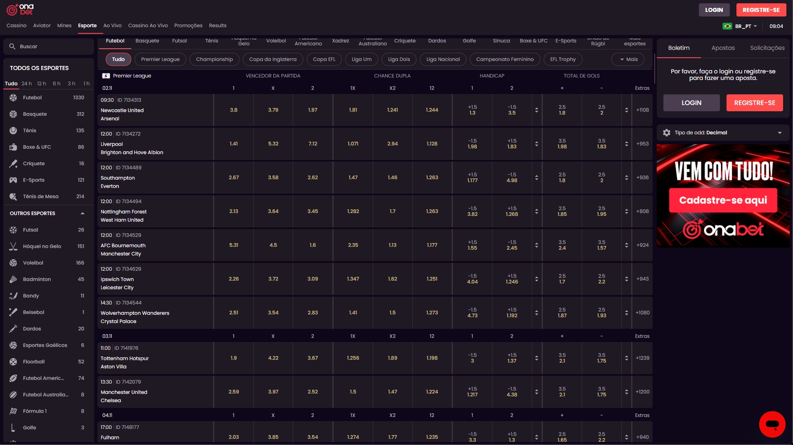Image resolution: width=793 pixels, height=445 pixels.
Task: Change total goals line for Liverpool match
Action: pos(627,144)
